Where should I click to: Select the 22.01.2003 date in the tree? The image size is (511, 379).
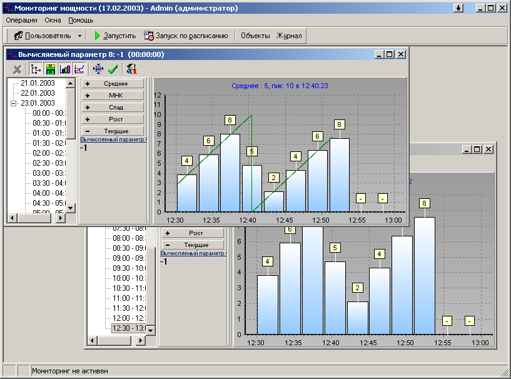click(38, 93)
